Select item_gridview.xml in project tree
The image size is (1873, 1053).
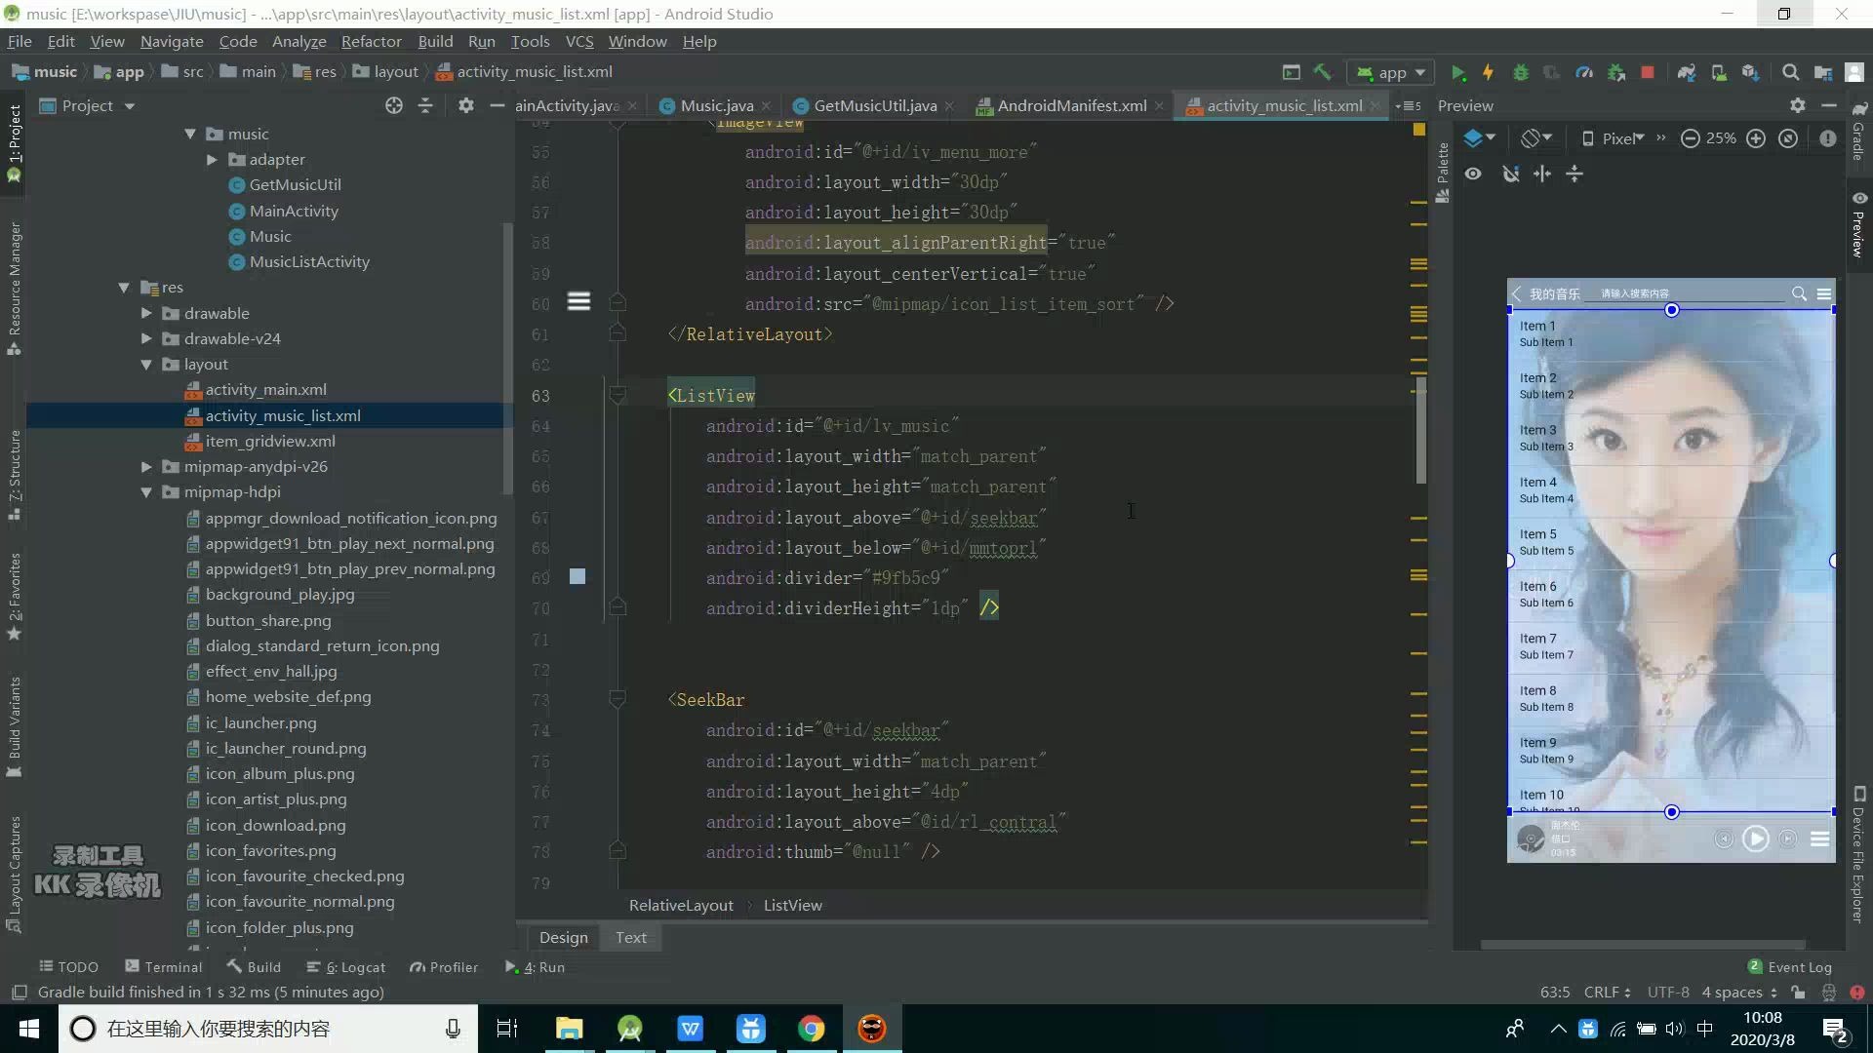(x=269, y=441)
